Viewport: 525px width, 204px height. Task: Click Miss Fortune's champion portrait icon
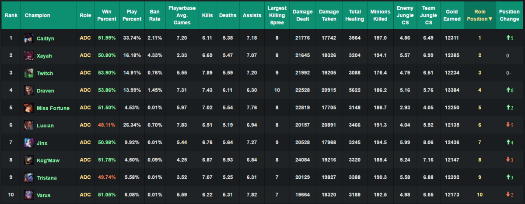pyautogui.click(x=29, y=108)
